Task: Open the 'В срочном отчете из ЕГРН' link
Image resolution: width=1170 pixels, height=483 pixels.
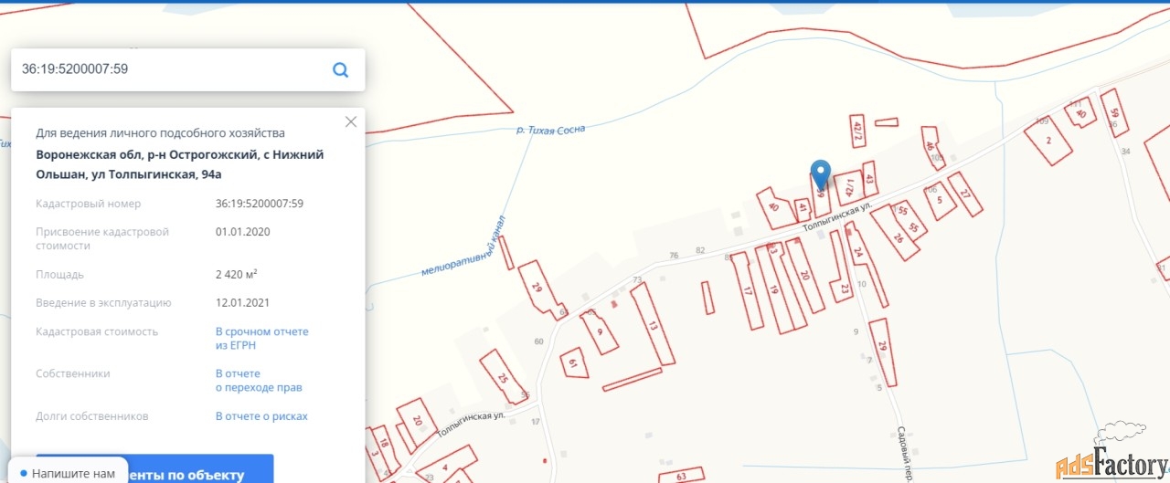Action: click(262, 339)
